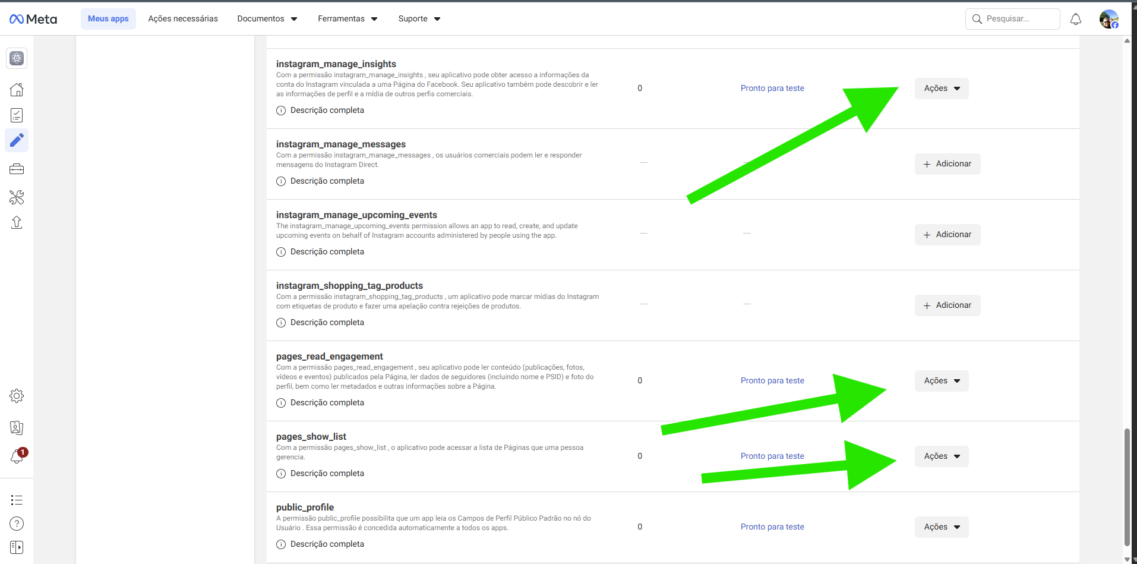Screen dimensions: 1137x564
Task: Click Pronto para teste for pages_show_list
Action: pos(772,456)
